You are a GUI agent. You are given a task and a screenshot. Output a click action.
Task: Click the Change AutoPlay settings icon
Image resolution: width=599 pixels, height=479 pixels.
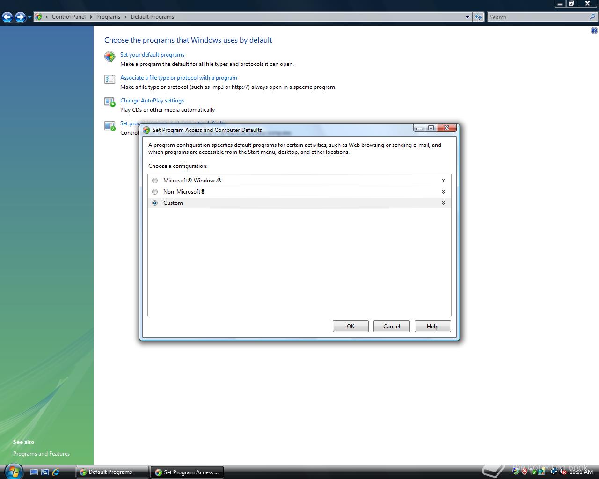point(110,102)
